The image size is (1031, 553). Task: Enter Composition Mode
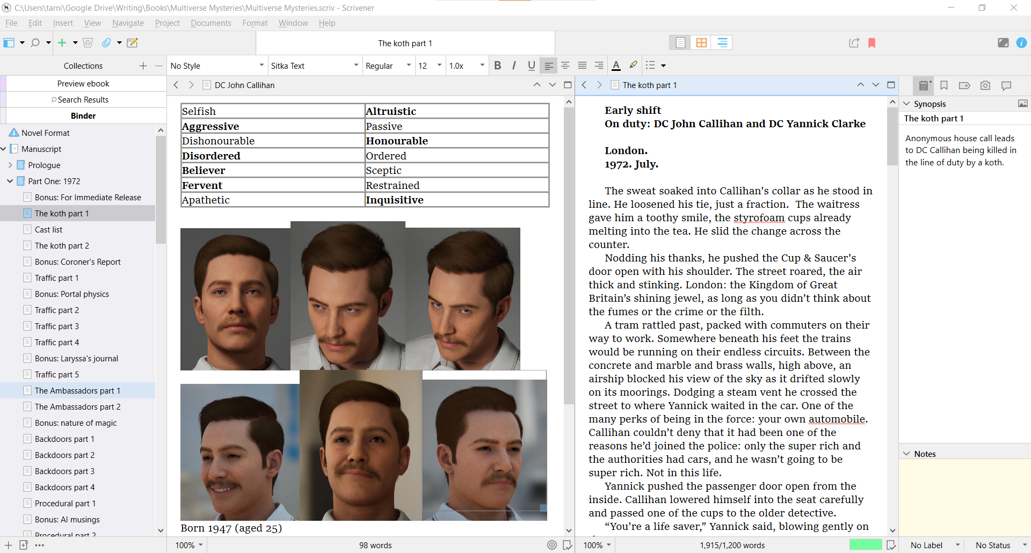coord(1004,43)
